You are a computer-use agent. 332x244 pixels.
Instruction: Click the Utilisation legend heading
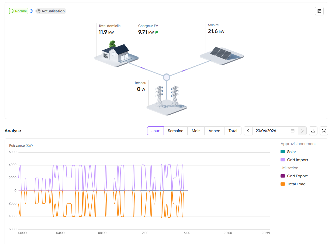289,168
